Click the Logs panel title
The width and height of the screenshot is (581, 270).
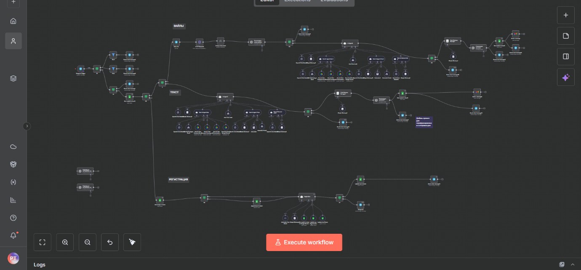pyautogui.click(x=40, y=265)
